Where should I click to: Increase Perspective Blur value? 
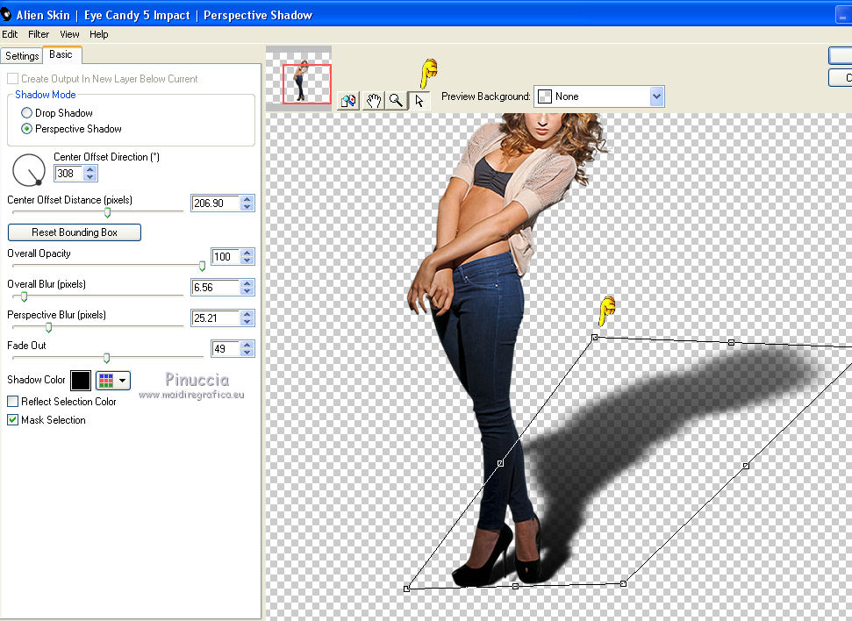(247, 314)
